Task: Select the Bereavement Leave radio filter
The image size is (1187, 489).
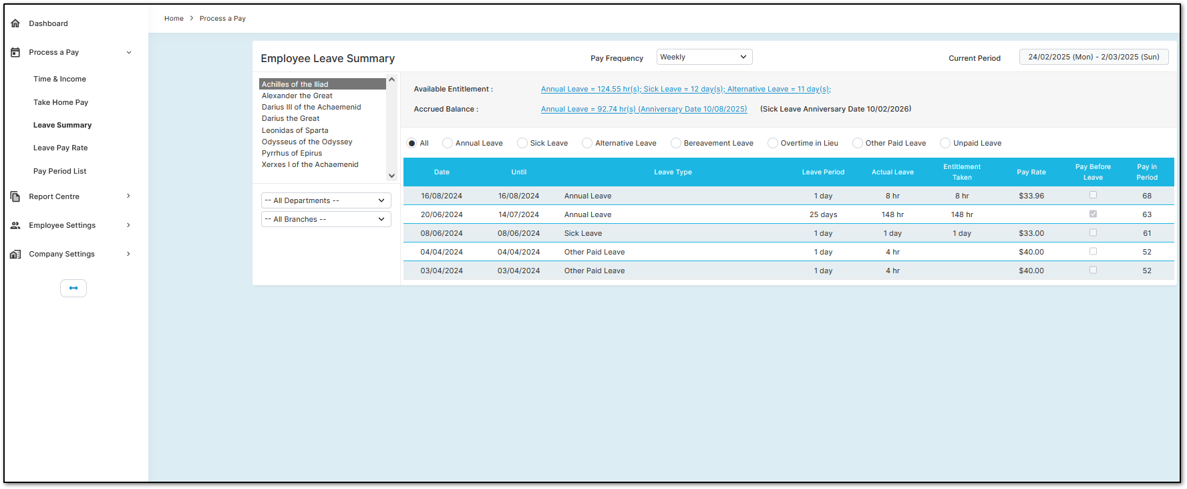Action: click(x=676, y=143)
